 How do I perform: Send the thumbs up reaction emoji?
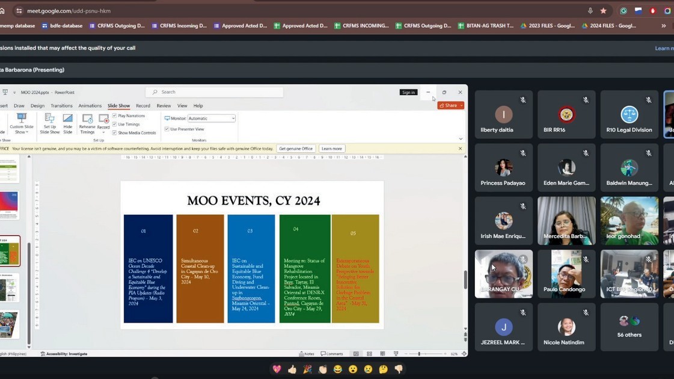pos(292,369)
